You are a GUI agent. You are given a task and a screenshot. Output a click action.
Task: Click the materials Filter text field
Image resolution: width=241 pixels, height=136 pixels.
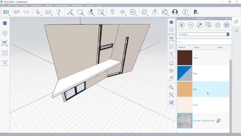click(204, 42)
